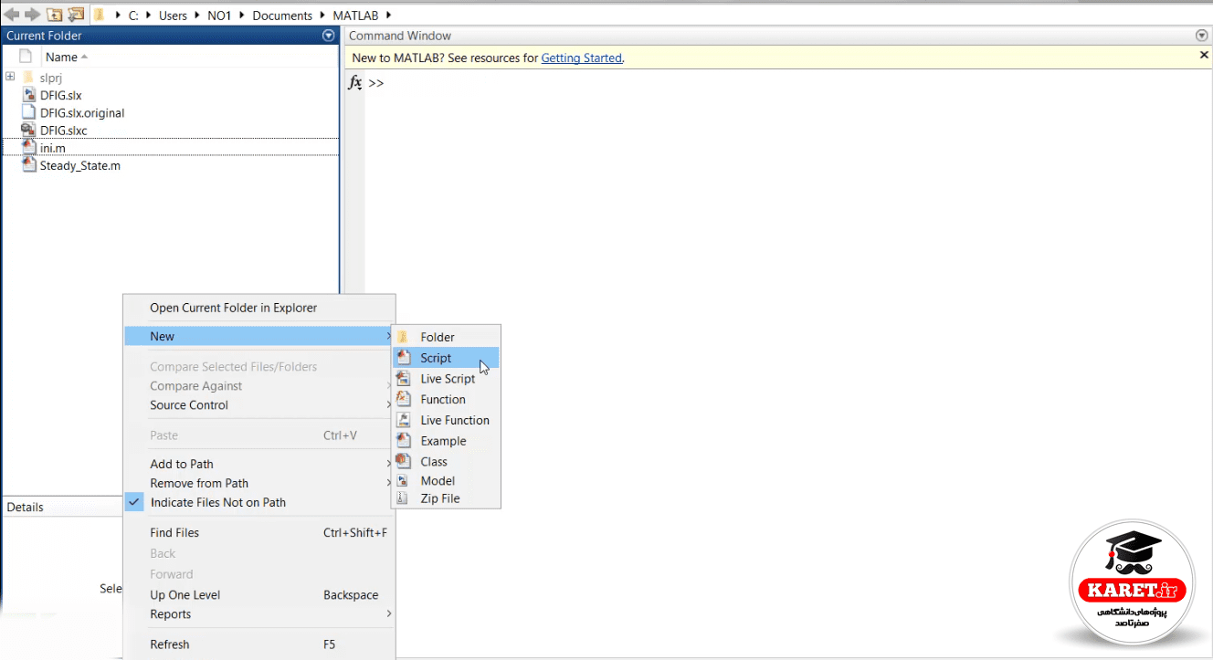
Task: Click the Back navigation arrow in toolbar
Action: click(12, 15)
